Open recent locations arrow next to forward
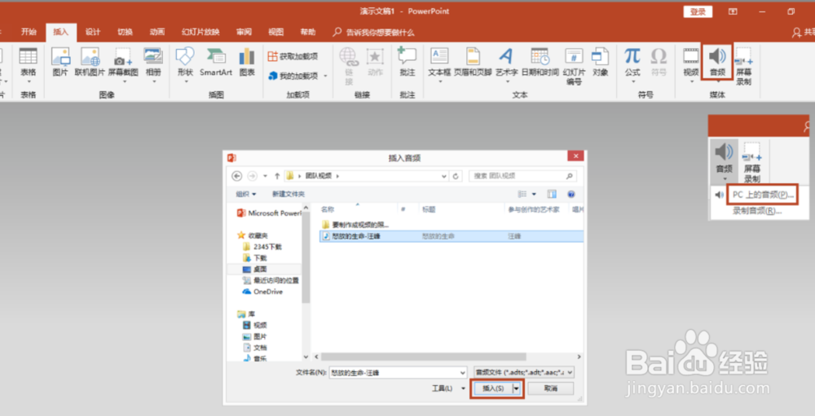This screenshot has height=416, width=815. pos(265,176)
